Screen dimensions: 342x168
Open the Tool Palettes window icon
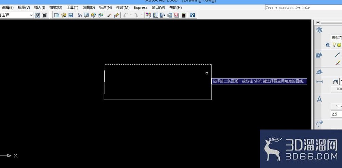click(x=162, y=15)
